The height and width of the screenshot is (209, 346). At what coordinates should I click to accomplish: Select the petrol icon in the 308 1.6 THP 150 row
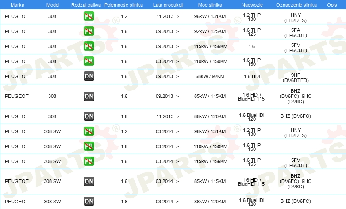pyautogui.click(x=88, y=61)
